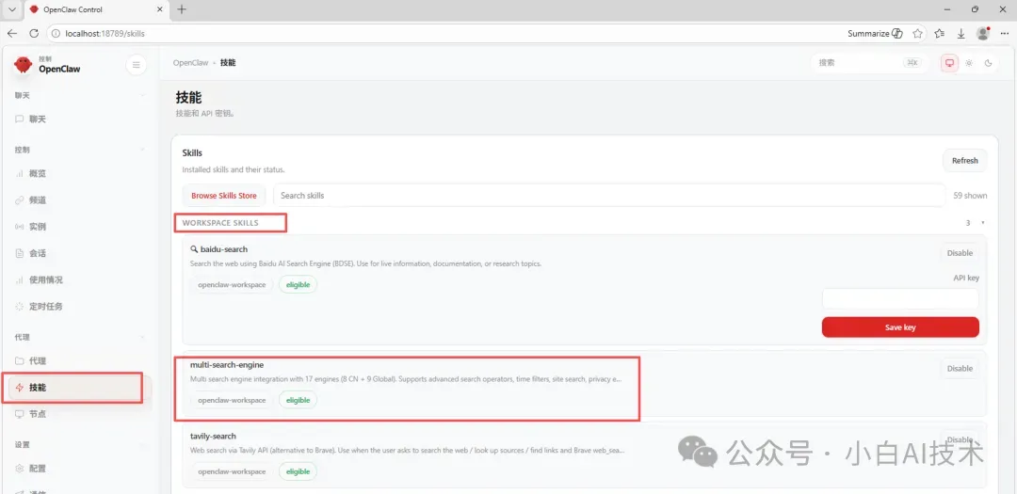Click the Save key button
The height and width of the screenshot is (494, 1017).
pos(900,327)
